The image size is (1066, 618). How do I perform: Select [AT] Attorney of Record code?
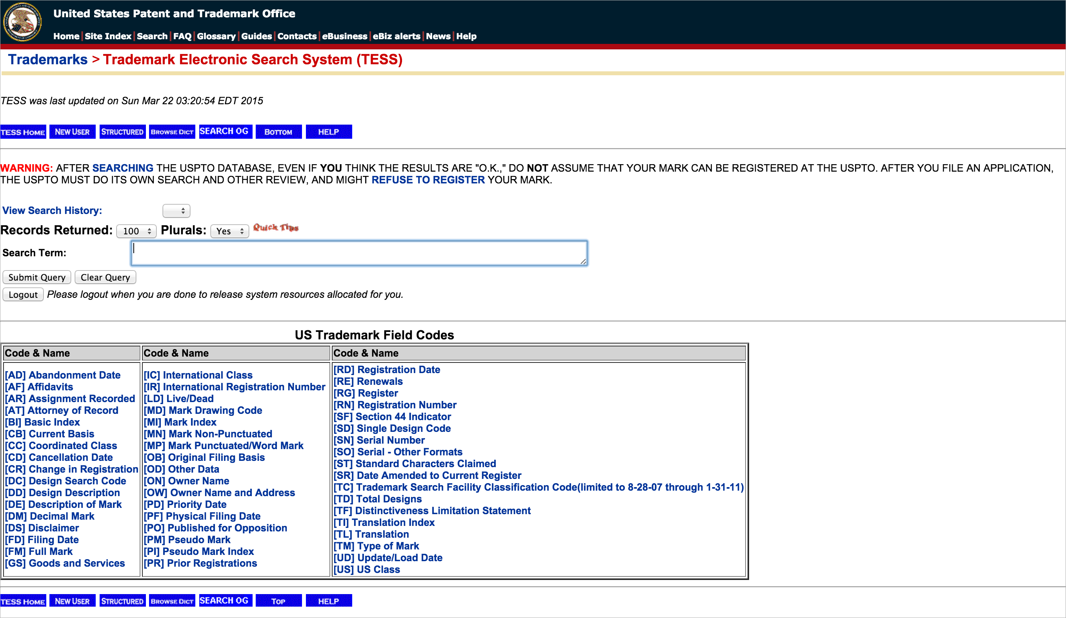[61, 410]
